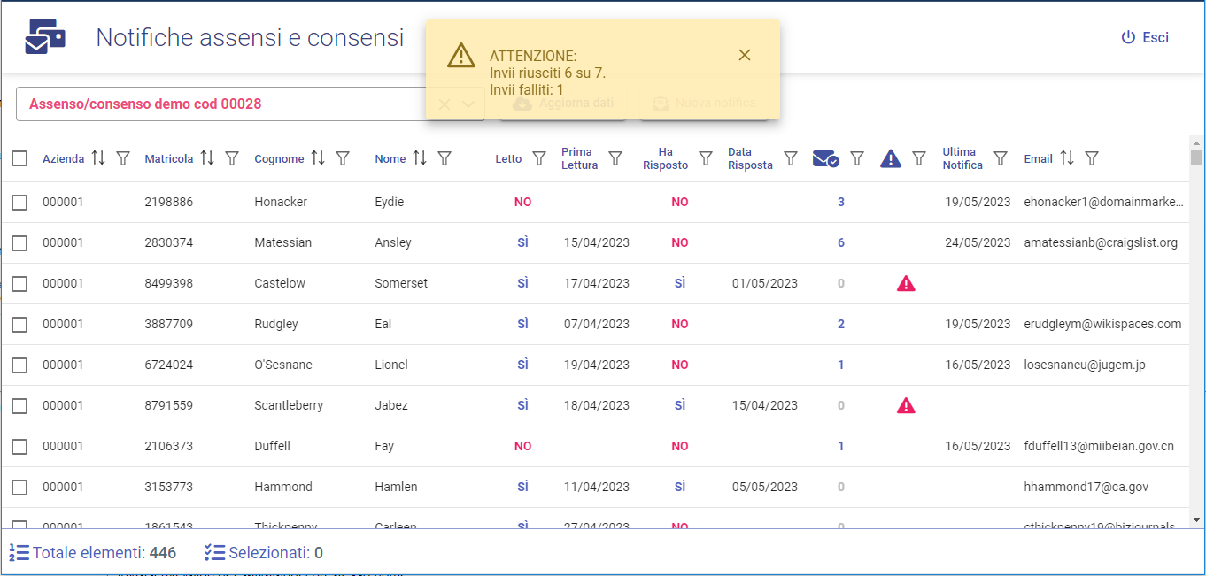Sort the table by Matricola column
Viewport: 1206px width, 576px height.
pos(207,158)
